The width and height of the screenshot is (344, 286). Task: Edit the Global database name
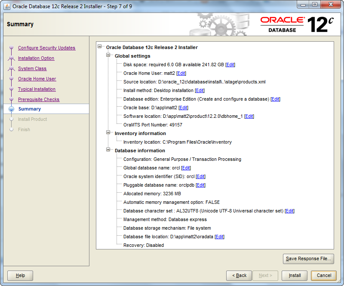(186, 168)
